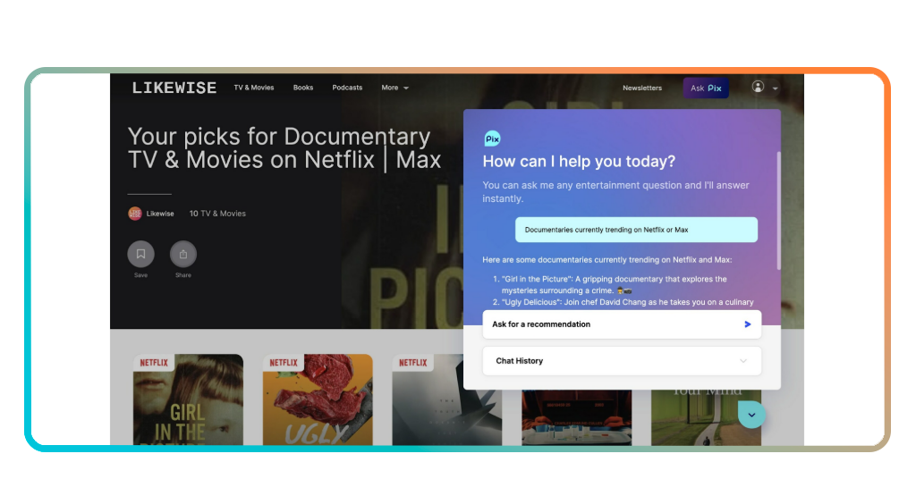Click the "Ugly Delicious" answer line
This screenshot has height=479, width=916.
(623, 302)
